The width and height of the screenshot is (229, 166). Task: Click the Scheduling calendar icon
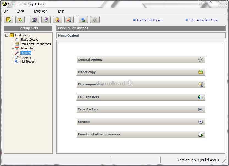coord(17,48)
